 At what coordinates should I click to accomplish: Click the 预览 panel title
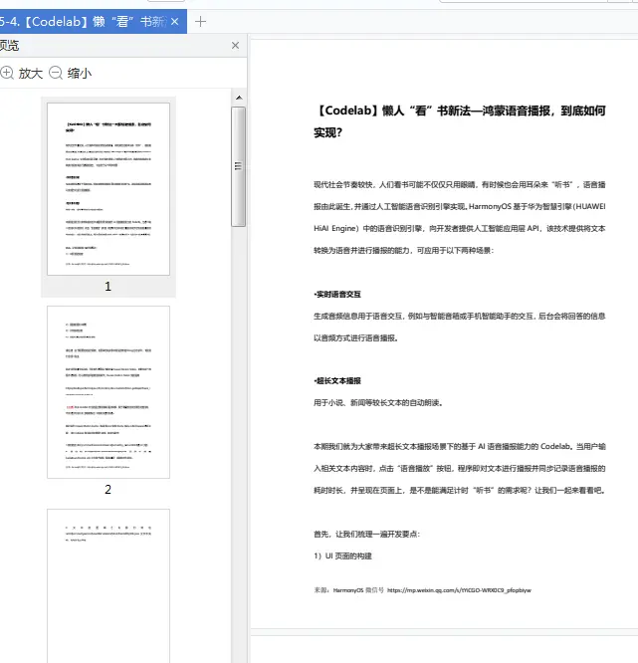(9, 45)
